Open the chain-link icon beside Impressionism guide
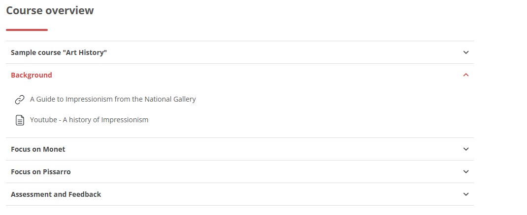 20,100
